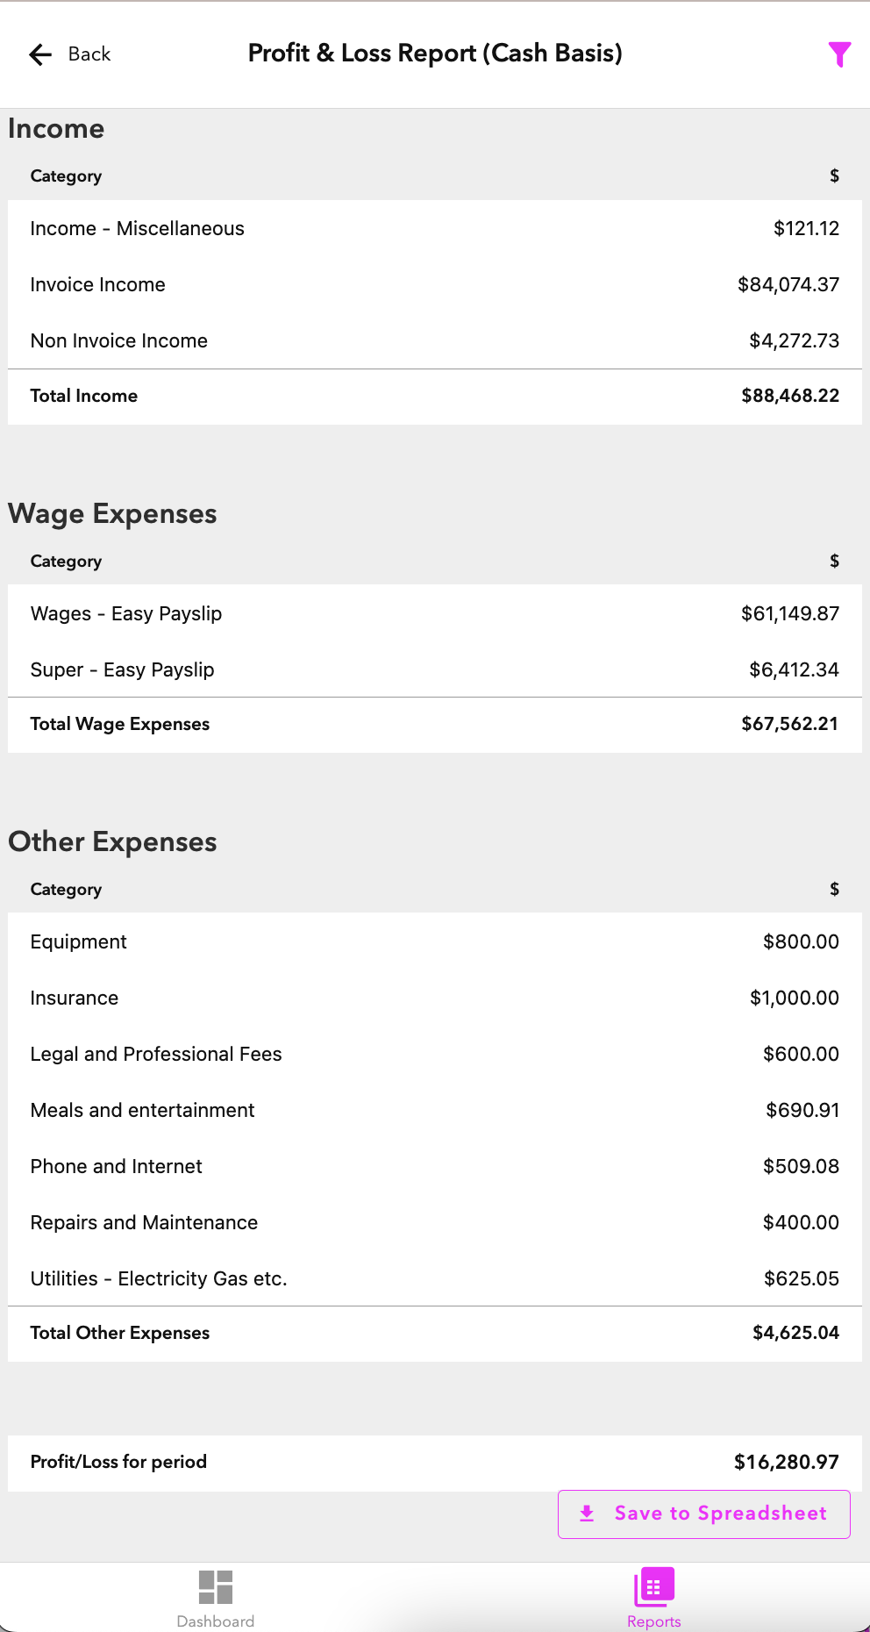
Task: Click the back arrow icon
Action: (x=40, y=54)
